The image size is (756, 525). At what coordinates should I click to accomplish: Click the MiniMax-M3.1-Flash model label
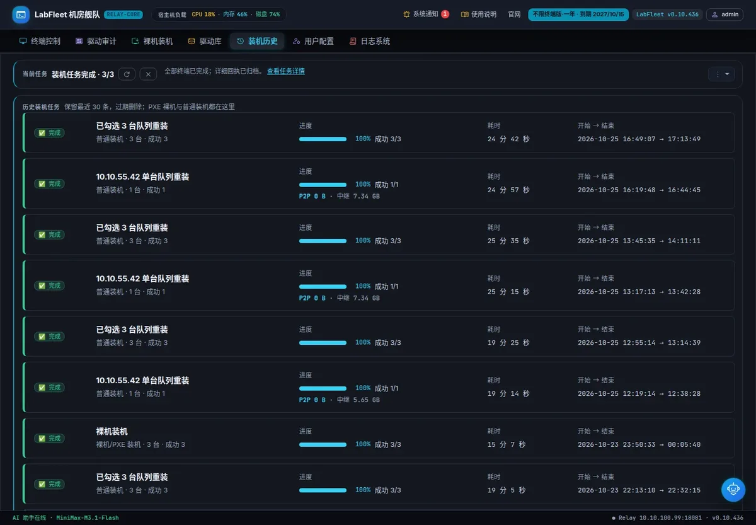[x=88, y=518]
